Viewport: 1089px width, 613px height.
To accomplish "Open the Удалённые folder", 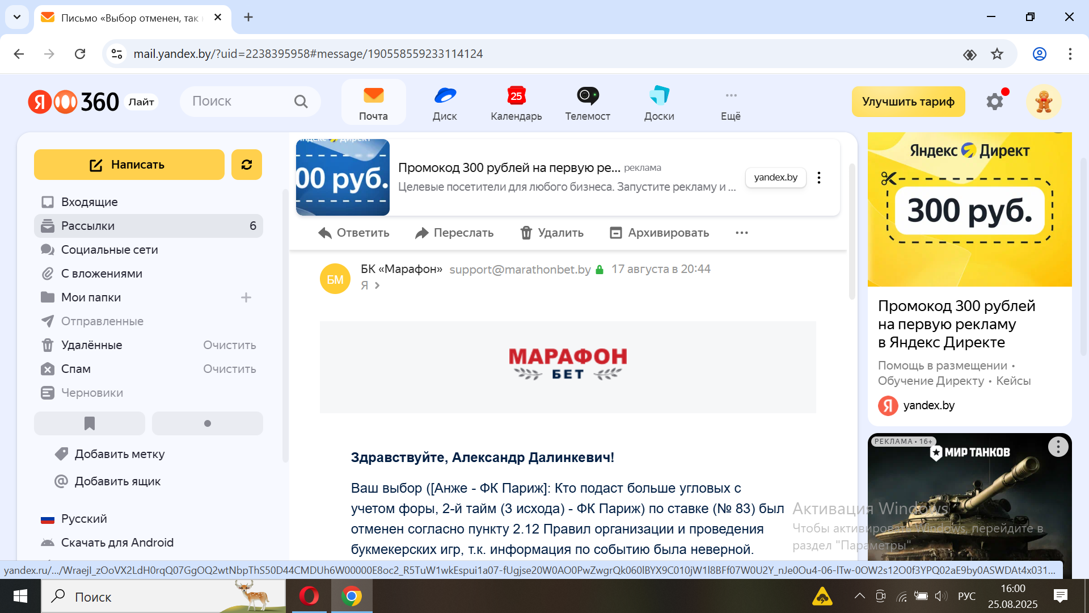I will [91, 345].
